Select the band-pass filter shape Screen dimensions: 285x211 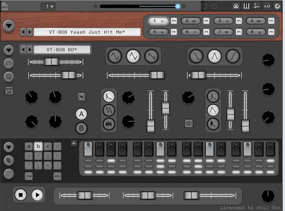tap(215, 56)
